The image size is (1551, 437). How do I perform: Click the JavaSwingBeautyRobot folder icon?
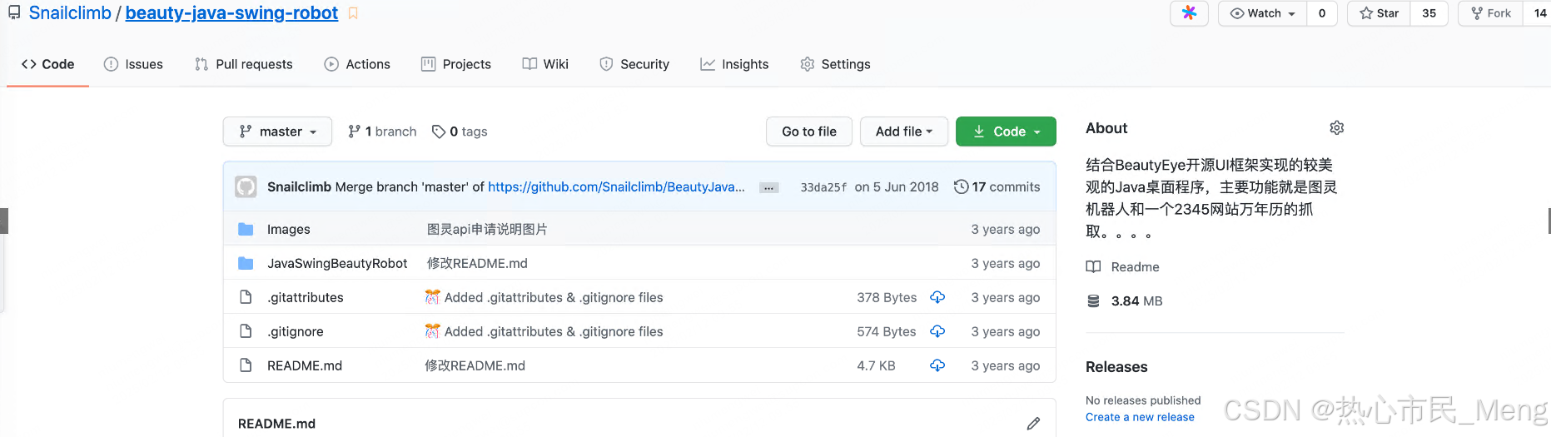pyautogui.click(x=246, y=263)
